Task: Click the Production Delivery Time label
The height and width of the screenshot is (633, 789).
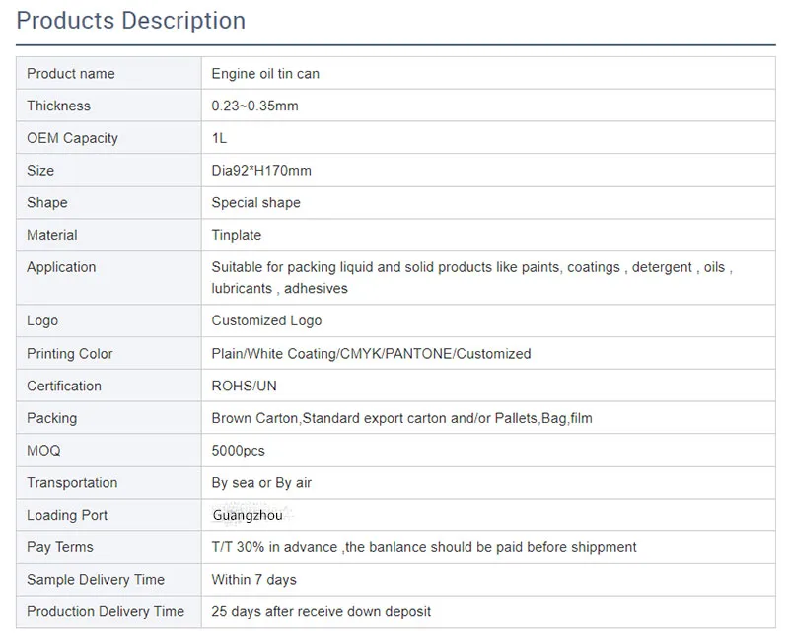Action: pos(106,612)
